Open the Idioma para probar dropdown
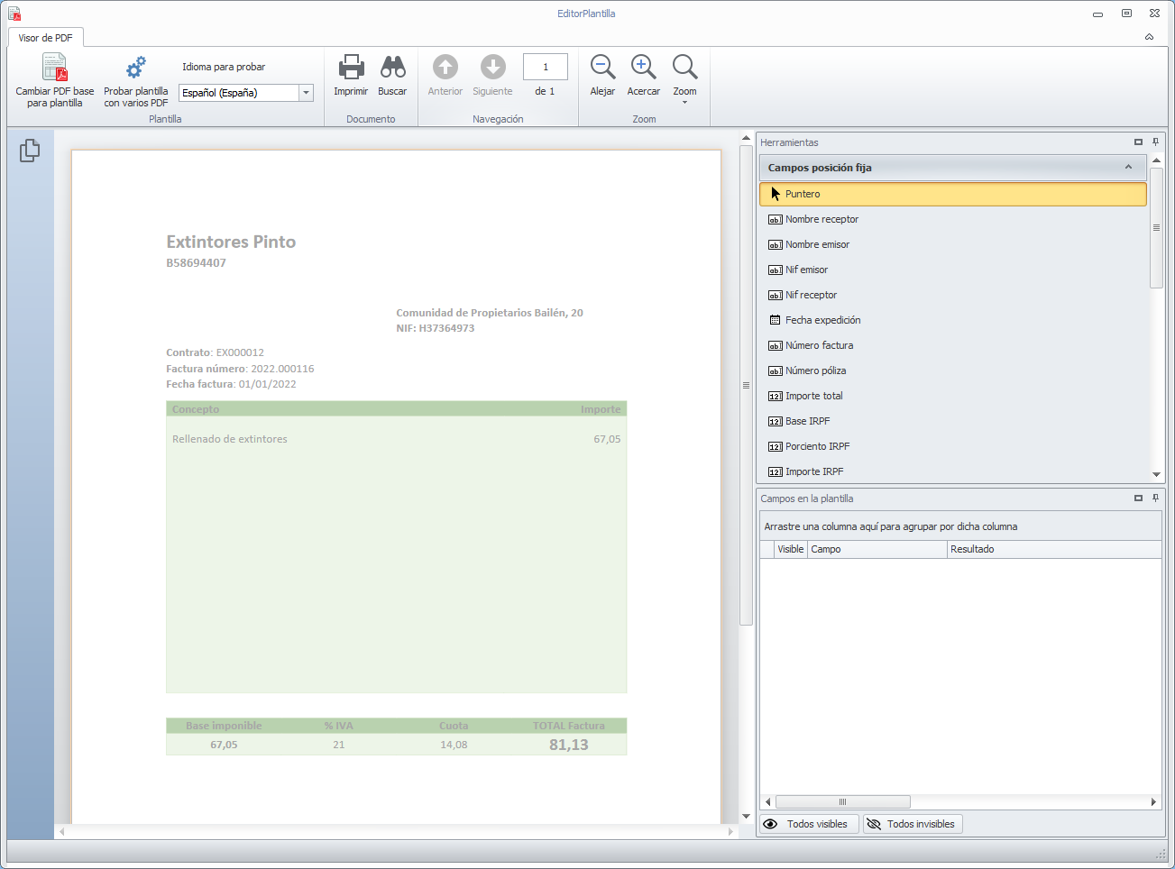 pyautogui.click(x=306, y=93)
